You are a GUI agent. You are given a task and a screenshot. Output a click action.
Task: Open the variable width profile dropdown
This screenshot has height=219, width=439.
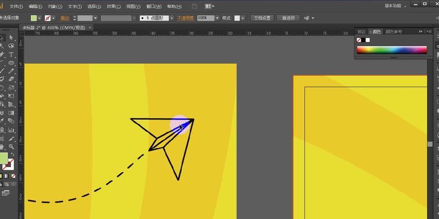(x=134, y=18)
